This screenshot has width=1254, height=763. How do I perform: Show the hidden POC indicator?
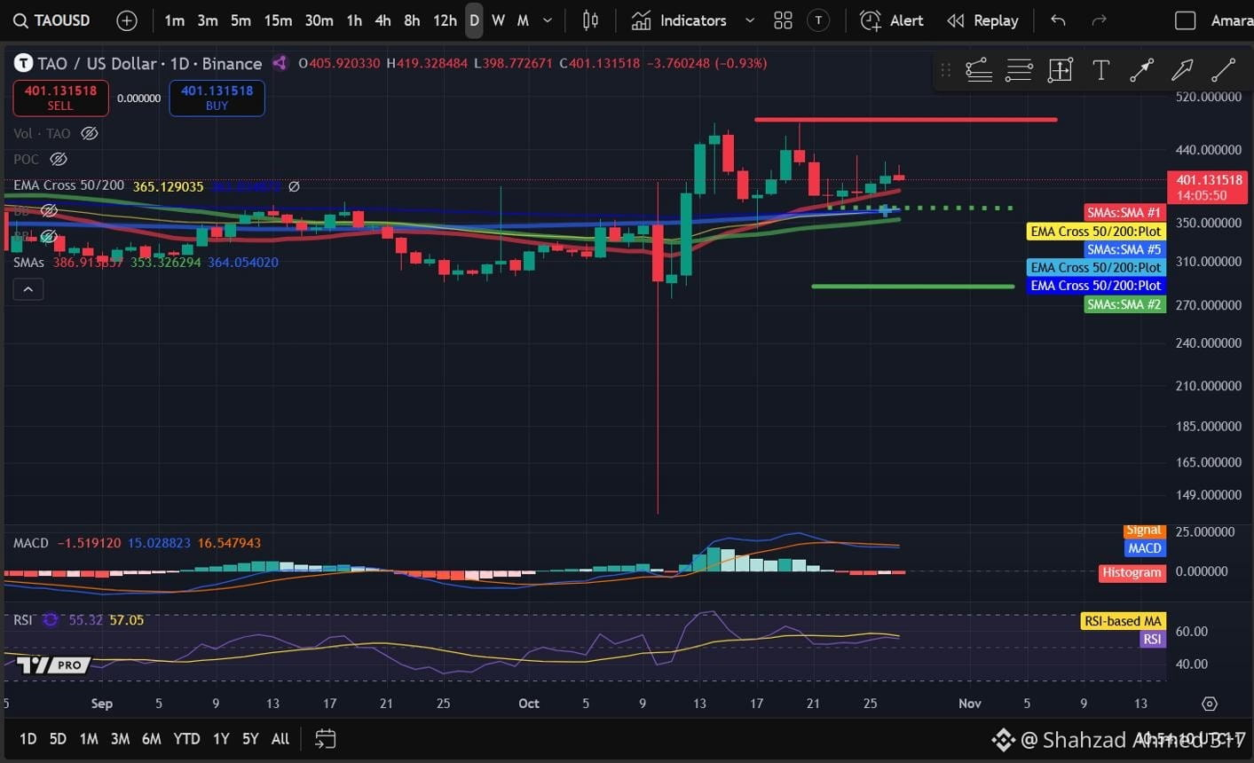(58, 159)
